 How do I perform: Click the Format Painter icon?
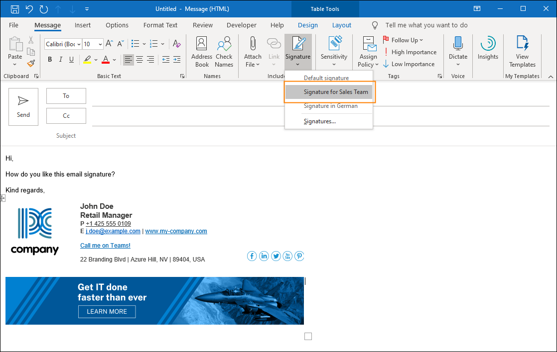30,63
